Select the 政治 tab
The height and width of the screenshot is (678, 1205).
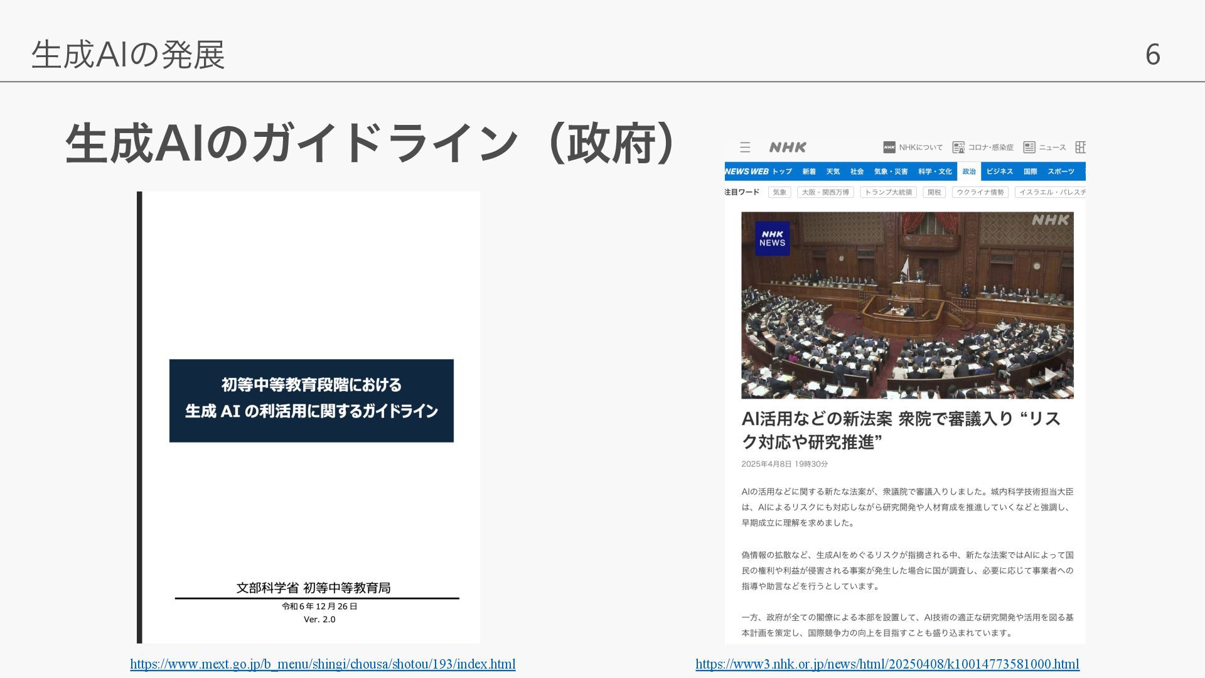(x=969, y=171)
